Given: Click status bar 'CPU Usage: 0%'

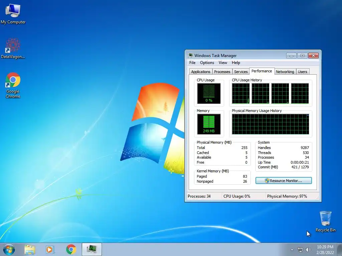Looking at the screenshot, I should [x=237, y=196].
